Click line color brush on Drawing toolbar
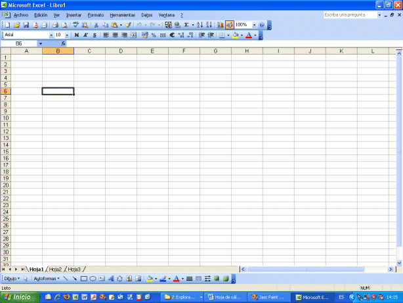This screenshot has width=403, height=303. point(163,279)
